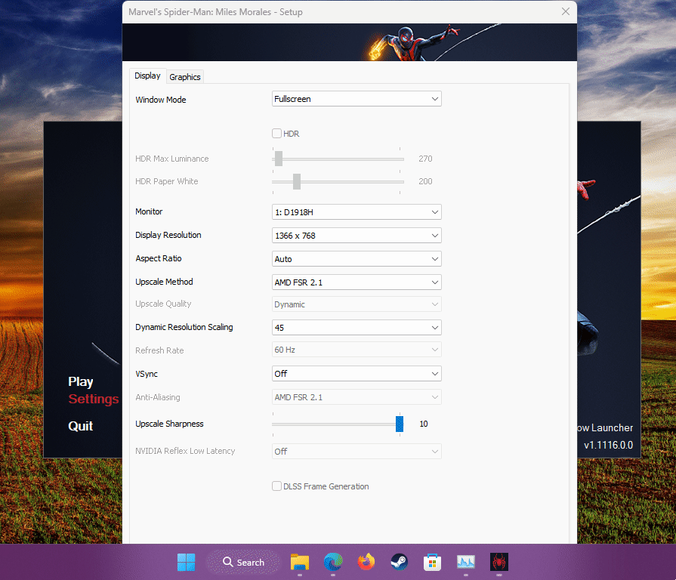
Task: Click the NVIDIA Reflex Low Latency dropdown
Action: click(357, 451)
